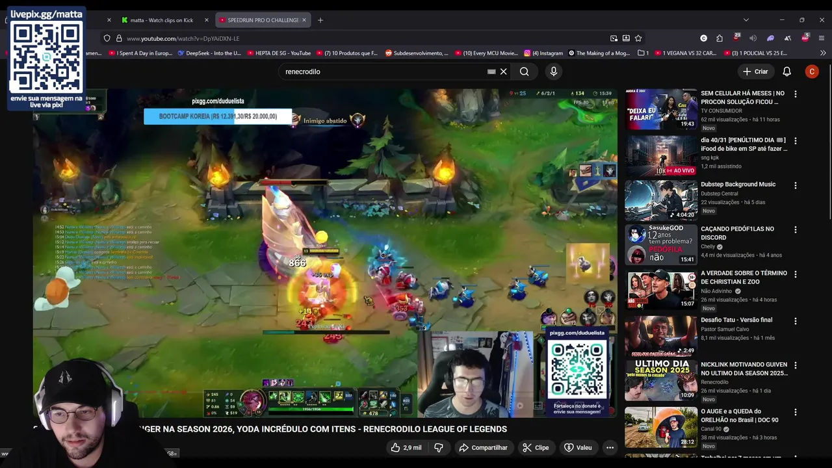832x468 pixels.
Task: Open SEM CELULAR HÁ MESES video title
Action: (x=742, y=97)
